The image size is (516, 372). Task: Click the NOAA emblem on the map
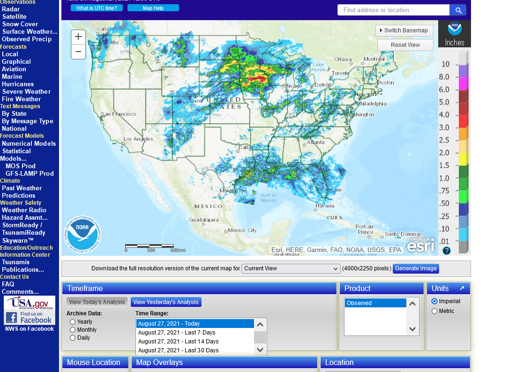point(82,234)
